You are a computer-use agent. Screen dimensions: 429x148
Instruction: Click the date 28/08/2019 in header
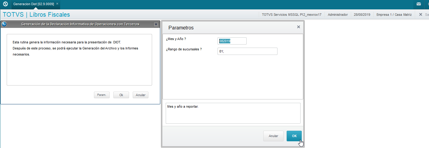[x=362, y=15]
